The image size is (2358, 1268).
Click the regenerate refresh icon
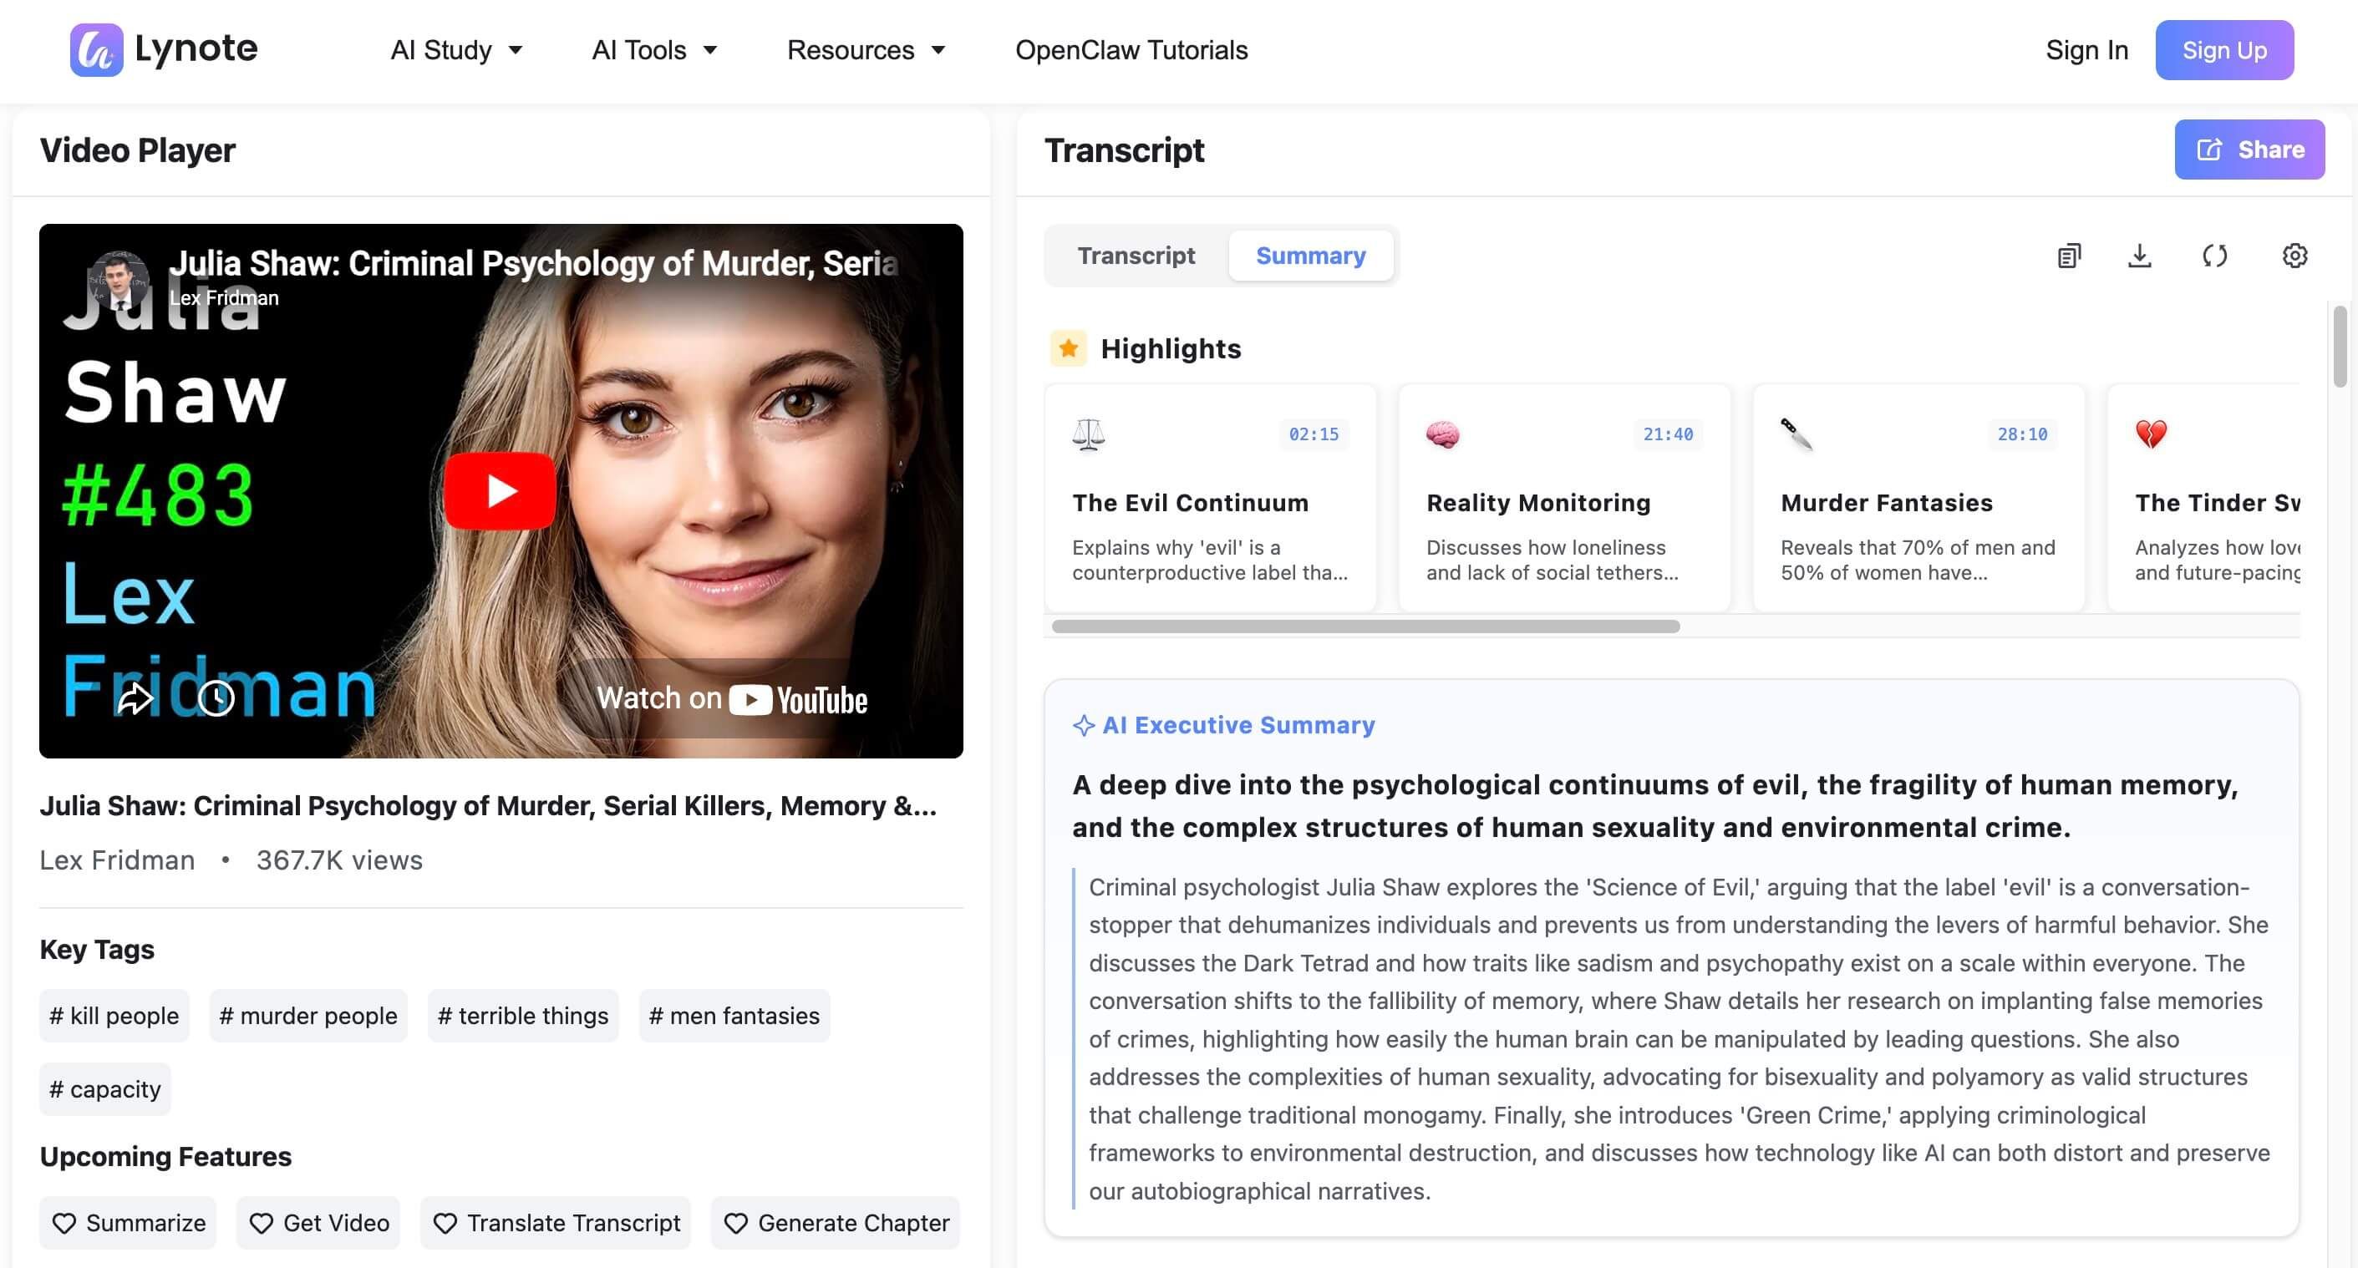click(2214, 256)
